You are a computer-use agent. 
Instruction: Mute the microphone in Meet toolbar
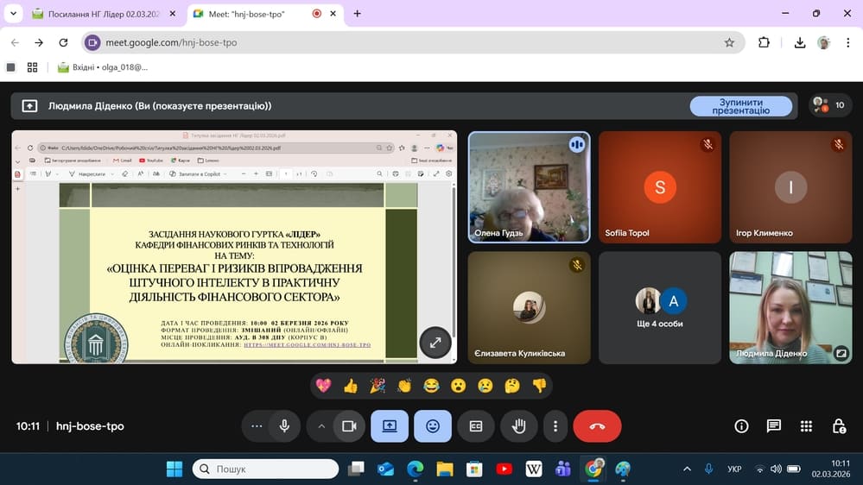pos(284,426)
